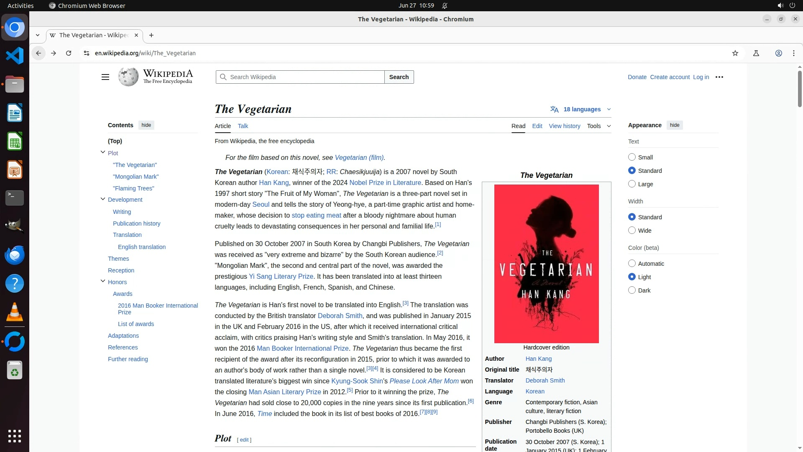Open the personal tools ellipsis icon
This screenshot has width=803, height=452.
(719, 77)
